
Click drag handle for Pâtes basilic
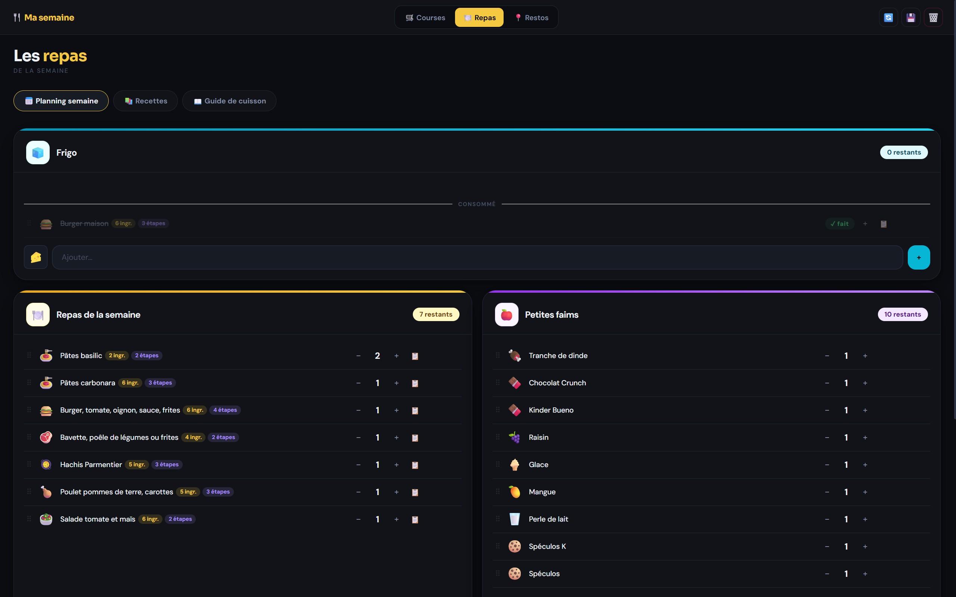coord(29,355)
